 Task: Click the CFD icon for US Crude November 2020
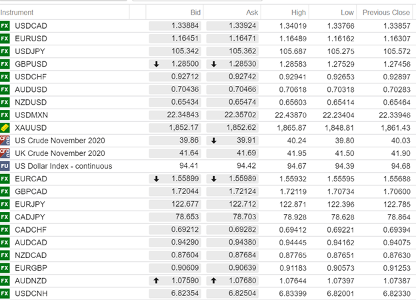coord(5,141)
